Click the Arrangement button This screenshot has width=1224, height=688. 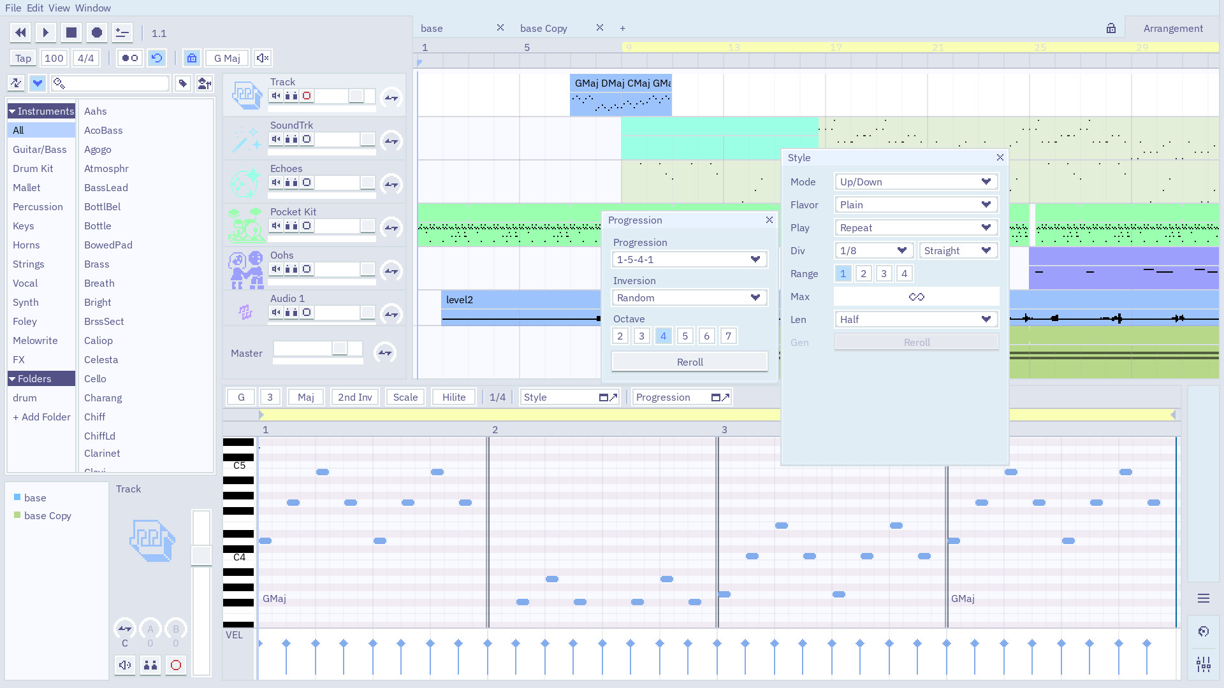click(x=1173, y=28)
